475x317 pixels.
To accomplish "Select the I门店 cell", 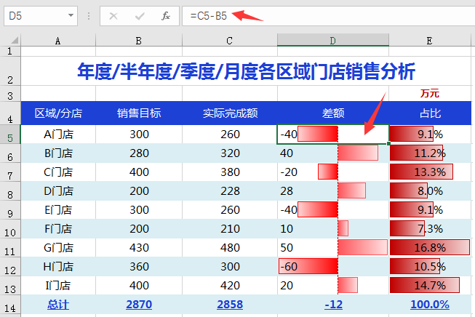I will point(58,286).
